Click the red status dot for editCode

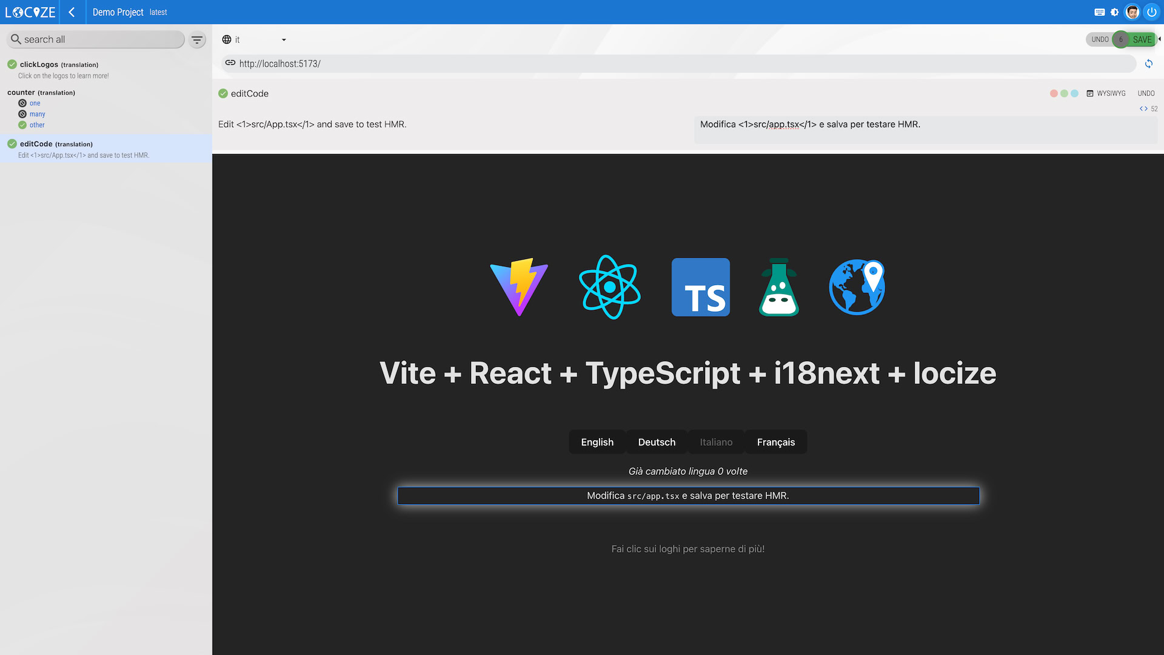(1054, 93)
